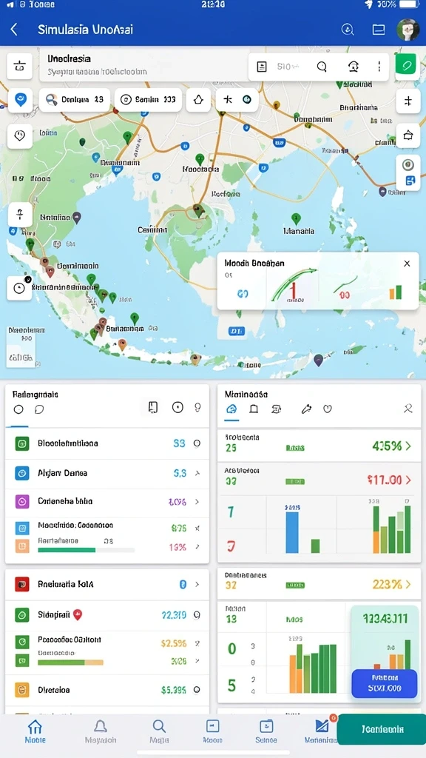Open the three-dot menu in map toolbar
Viewport: 426px width, 758px height.
tap(379, 67)
